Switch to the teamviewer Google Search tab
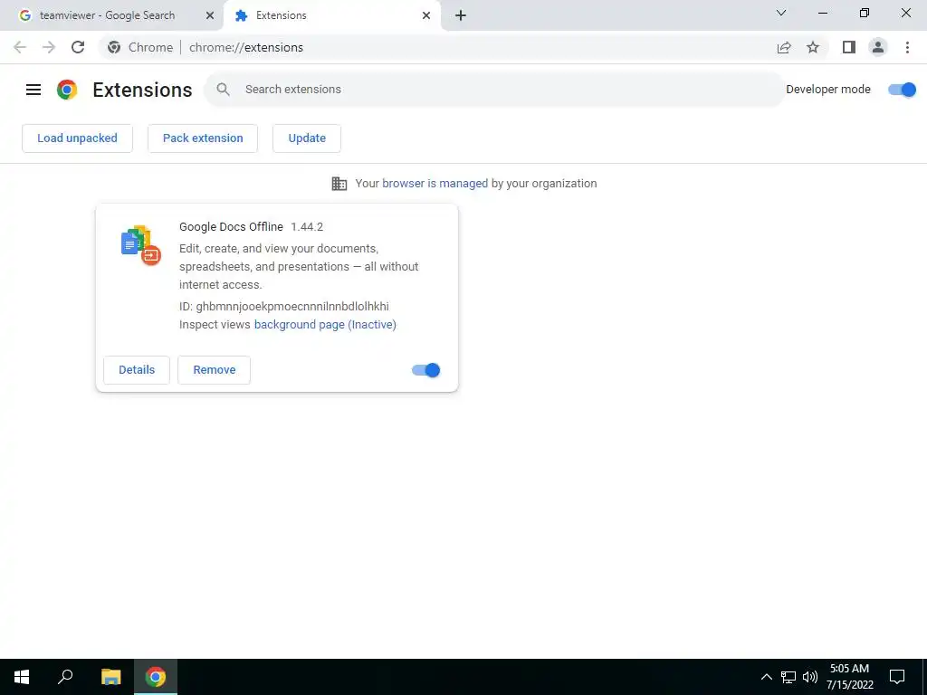The image size is (927, 695). pos(112,15)
